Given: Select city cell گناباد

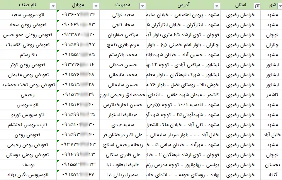Looking at the screenshot, I should tap(272, 175).
